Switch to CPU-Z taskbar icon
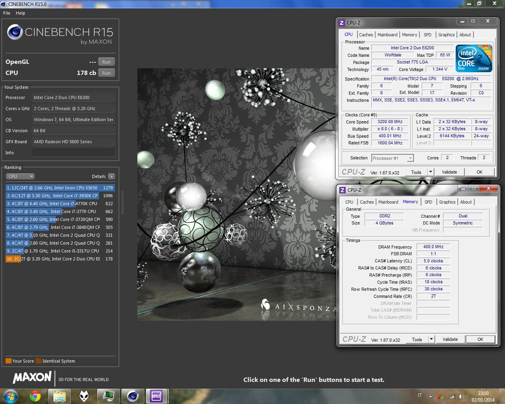Screen dimensions: 505x404 coord(157,396)
